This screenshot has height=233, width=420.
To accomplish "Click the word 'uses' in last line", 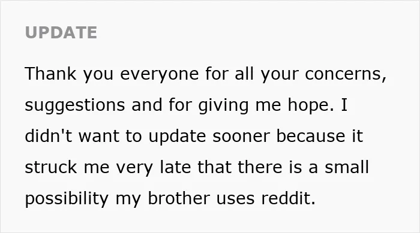I will point(235,199).
